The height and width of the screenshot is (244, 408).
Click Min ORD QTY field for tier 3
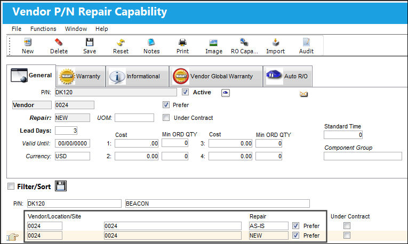269,143
